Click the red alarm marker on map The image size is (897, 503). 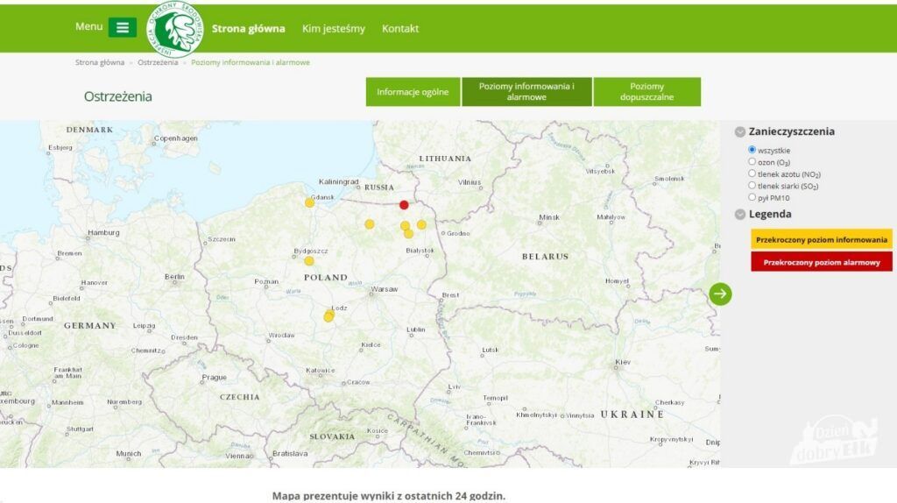(404, 205)
